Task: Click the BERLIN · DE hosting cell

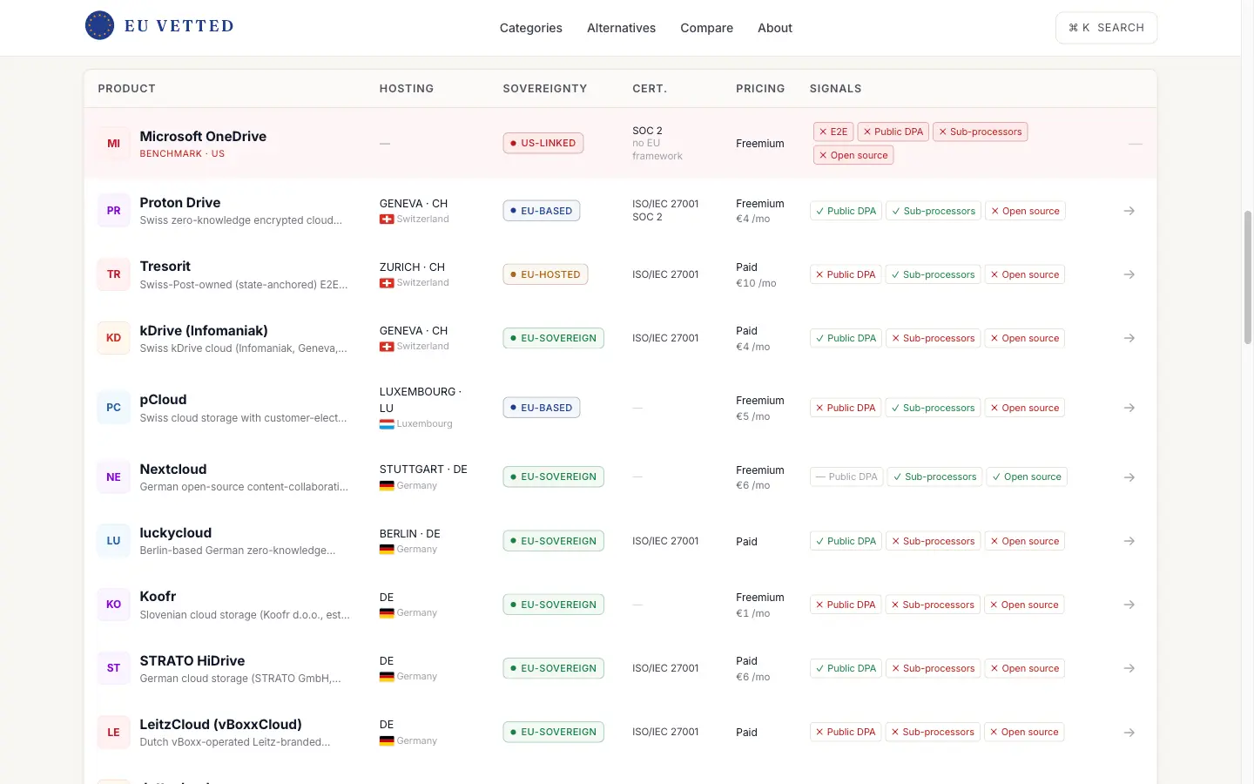Action: (410, 534)
